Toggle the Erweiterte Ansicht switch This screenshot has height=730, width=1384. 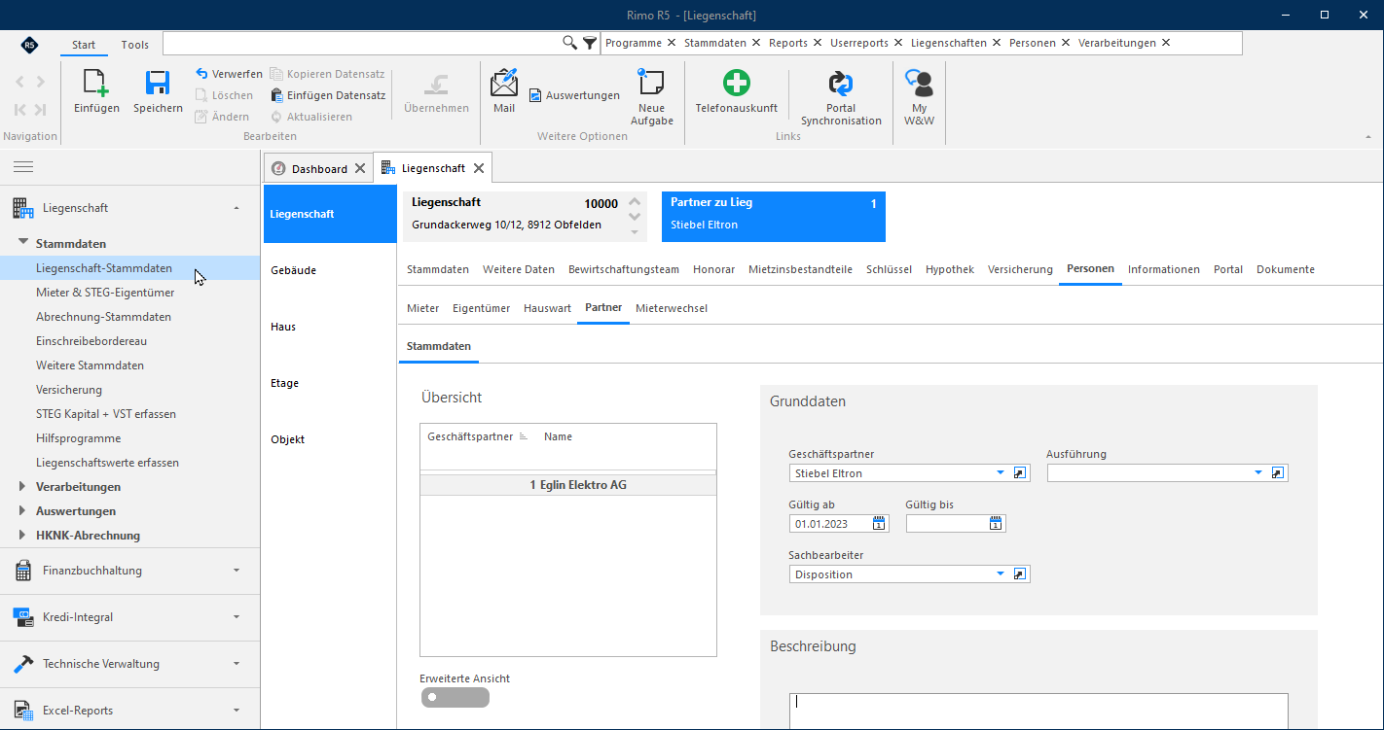coord(455,697)
